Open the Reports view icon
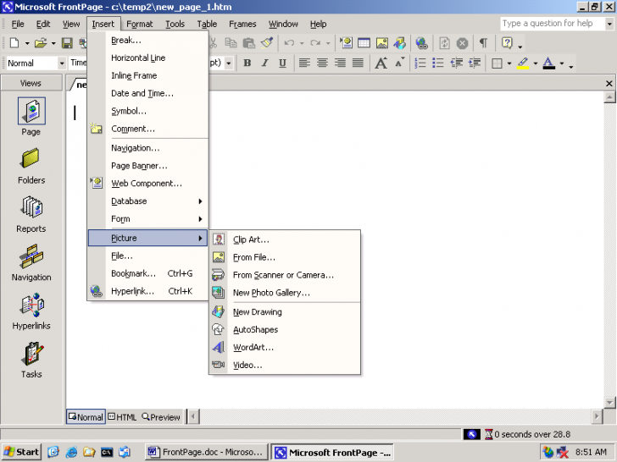 (31, 213)
